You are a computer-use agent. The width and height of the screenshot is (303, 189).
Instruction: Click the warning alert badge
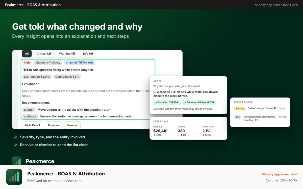pyautogui.click(x=240, y=108)
